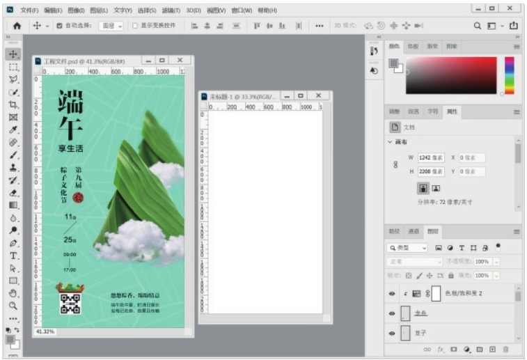Click the hue slider strip in color panel
Viewport: 527px width, 360px height.
pos(510,75)
